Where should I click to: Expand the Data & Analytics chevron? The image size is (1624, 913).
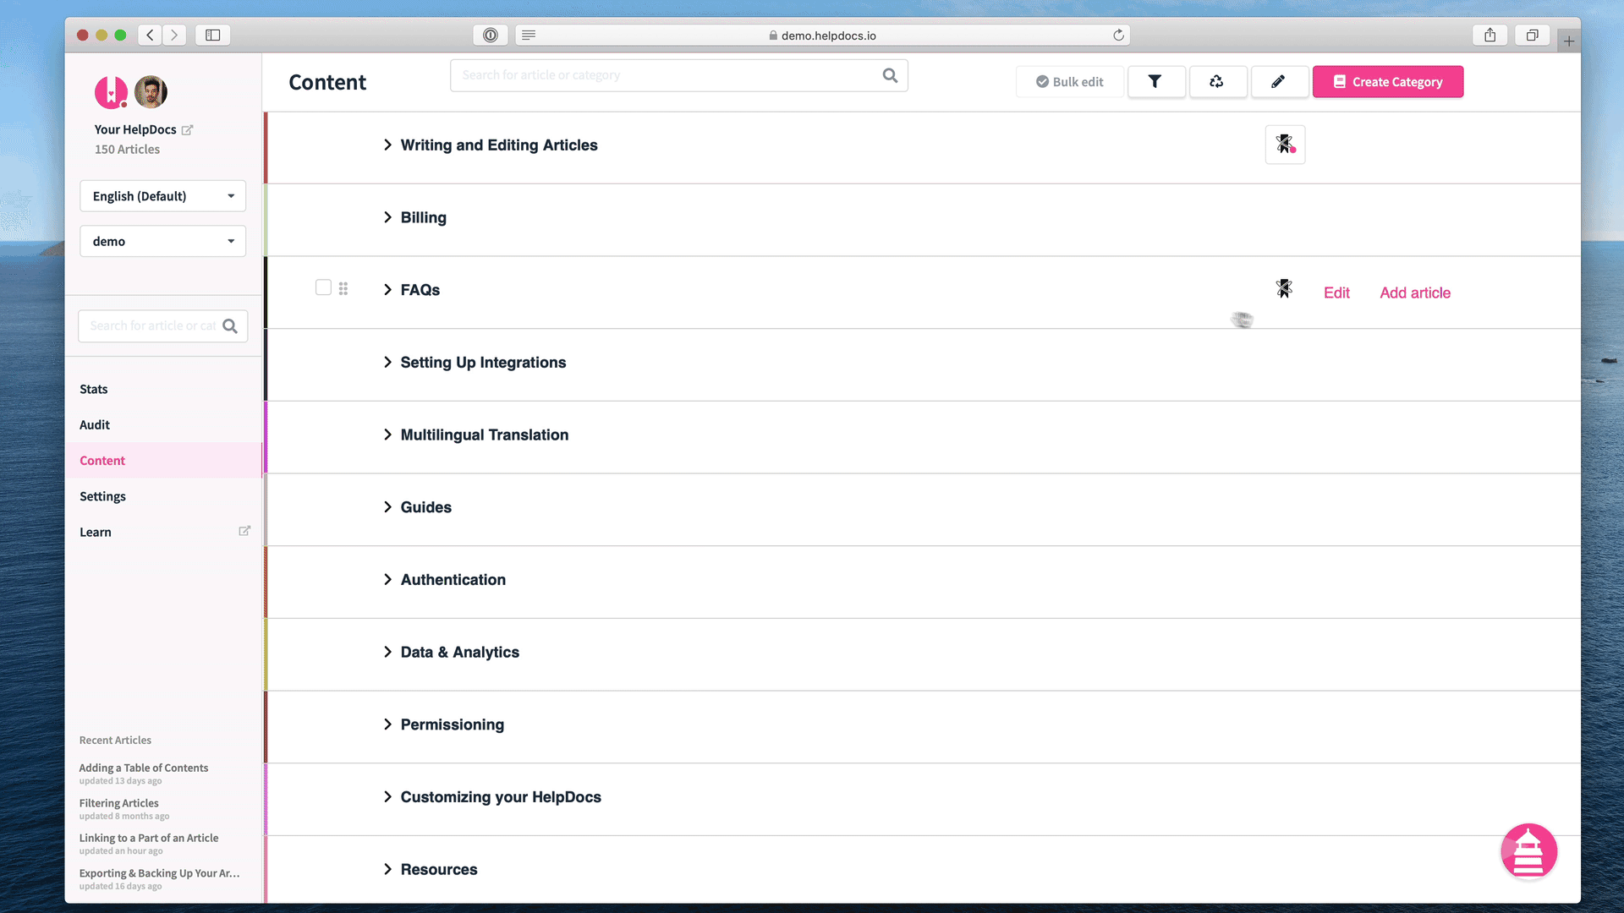(x=387, y=652)
